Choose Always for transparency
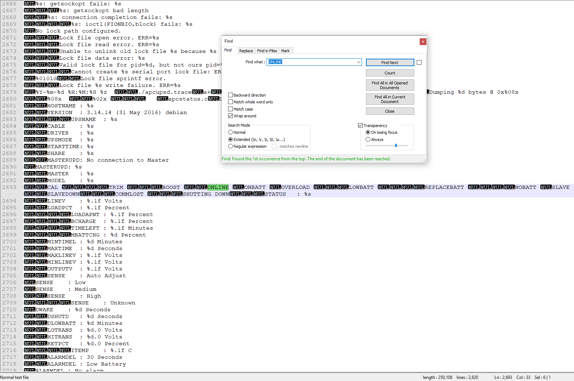The height and width of the screenshot is (381, 574). click(x=368, y=140)
